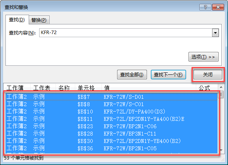Click cell reference $B$8
The height and width of the screenshot is (165, 228).
pyautogui.click(x=84, y=104)
